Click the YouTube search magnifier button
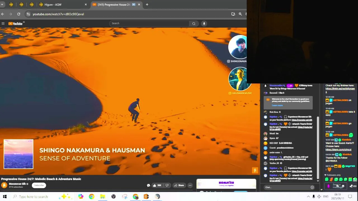Viewport: 358px width, 201px height. (194, 24)
